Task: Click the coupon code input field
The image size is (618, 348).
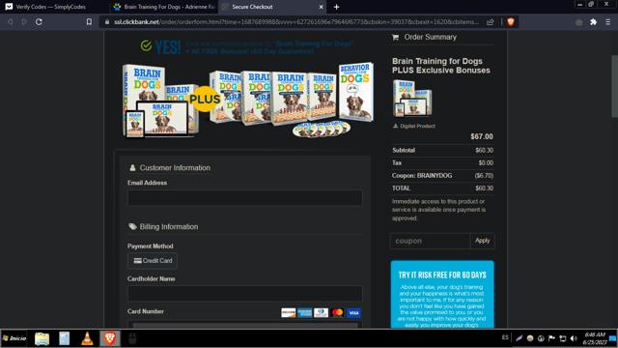Action: coord(430,241)
